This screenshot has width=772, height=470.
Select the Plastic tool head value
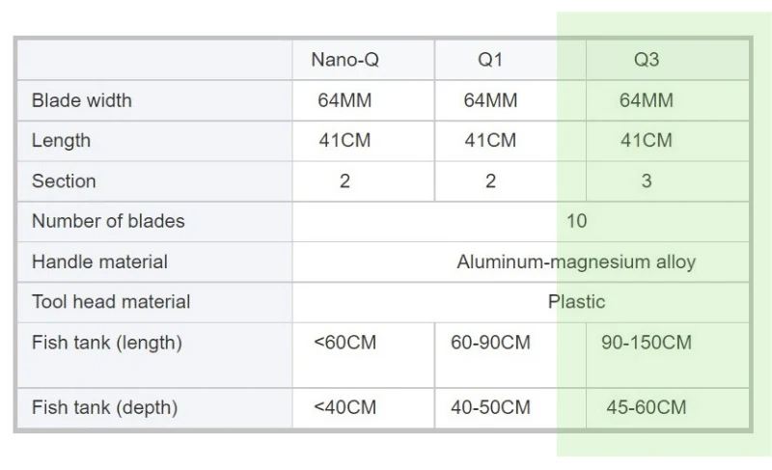[576, 302]
